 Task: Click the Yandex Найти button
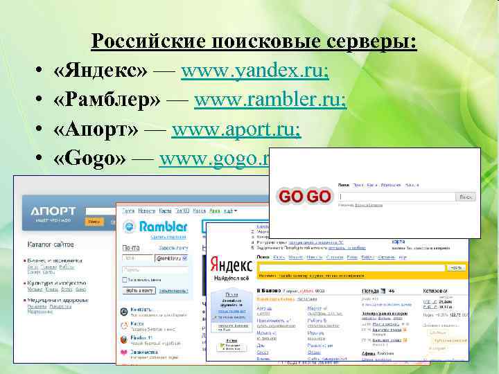pos(456,268)
